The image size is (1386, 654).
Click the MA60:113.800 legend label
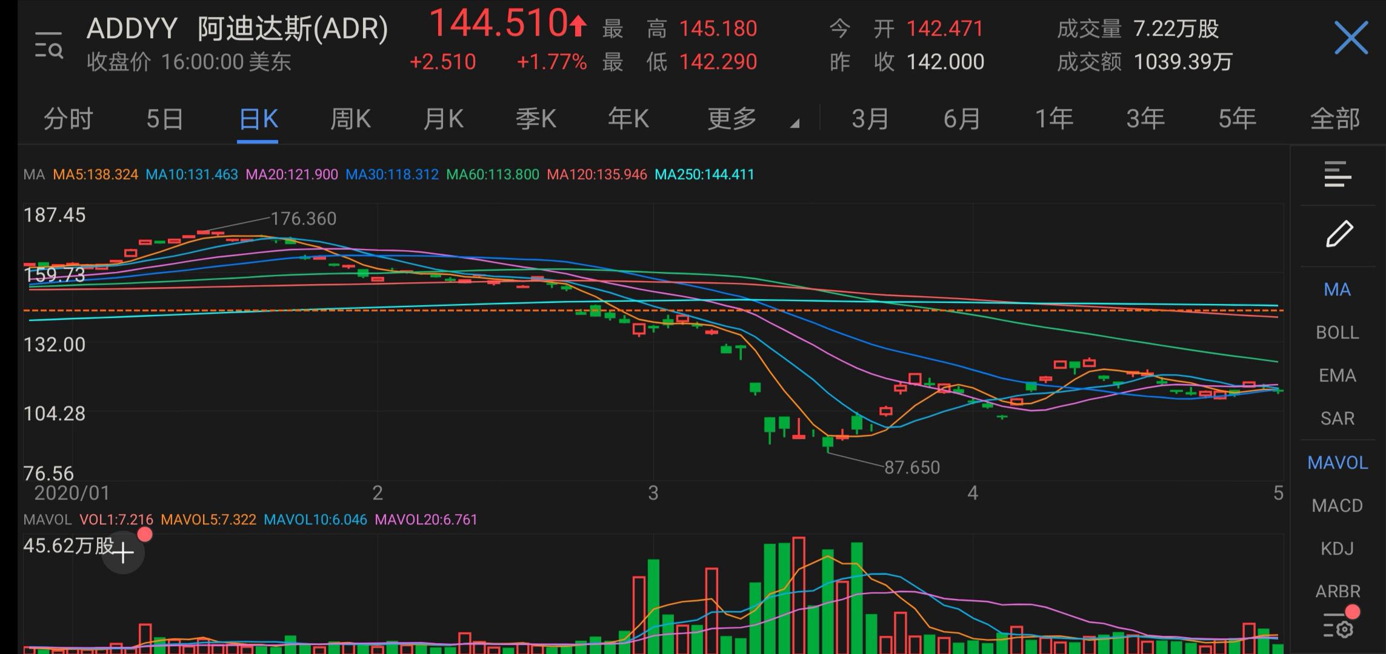click(x=493, y=174)
